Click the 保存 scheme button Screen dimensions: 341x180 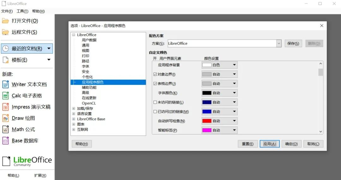point(293,43)
